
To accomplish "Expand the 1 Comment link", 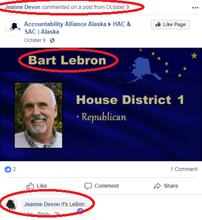I will (x=184, y=169).
